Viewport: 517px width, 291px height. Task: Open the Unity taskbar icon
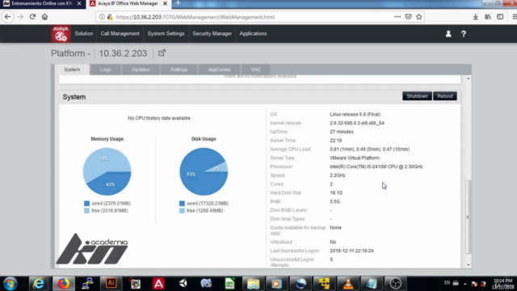(183, 284)
